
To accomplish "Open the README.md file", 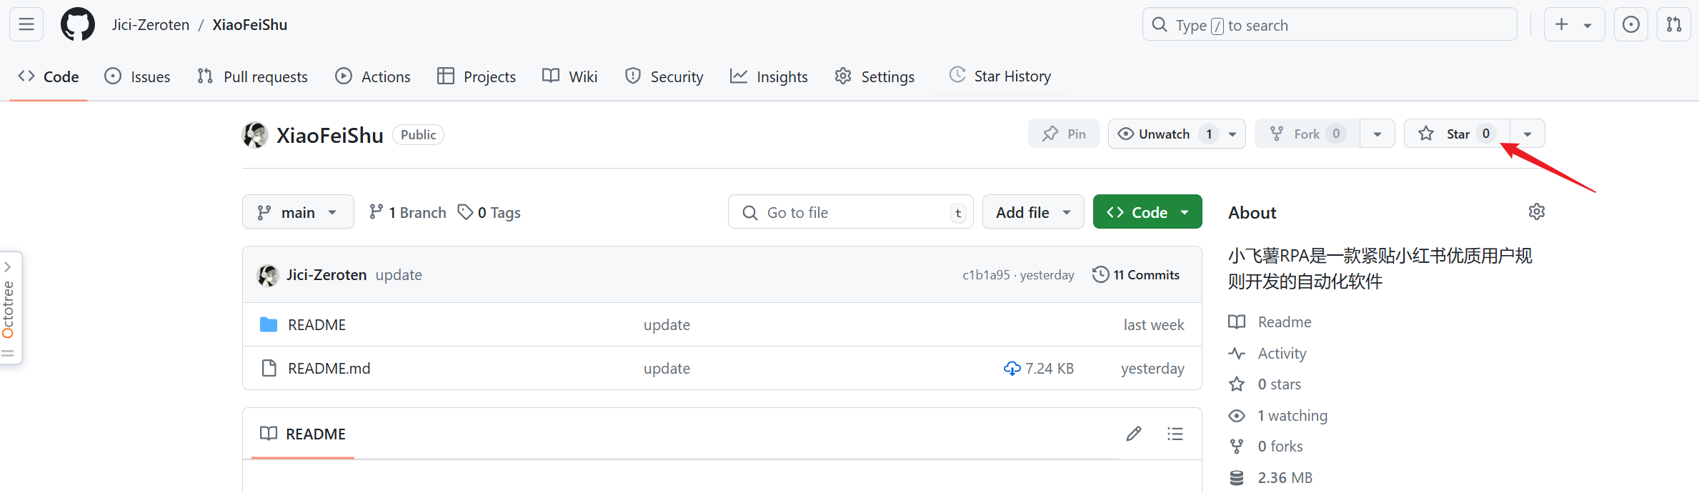I will [329, 369].
